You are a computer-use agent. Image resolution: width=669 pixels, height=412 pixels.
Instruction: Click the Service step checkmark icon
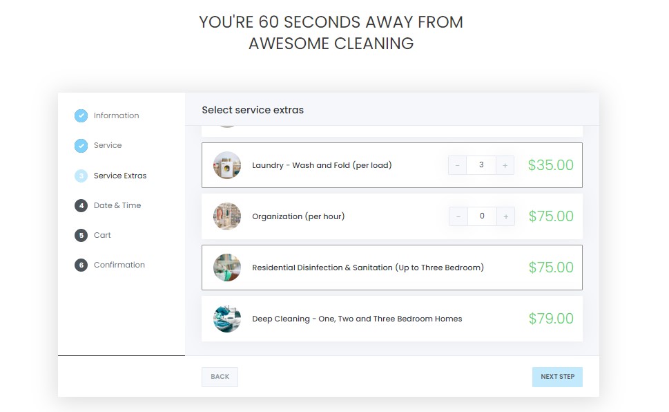pos(81,145)
